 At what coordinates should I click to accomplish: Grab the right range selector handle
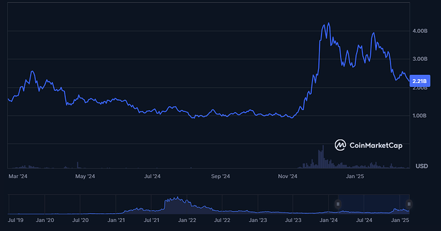point(409,204)
